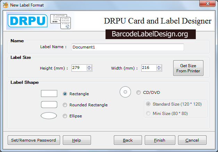
Task: Increase Height value with up arrow
Action: click(x=89, y=66)
